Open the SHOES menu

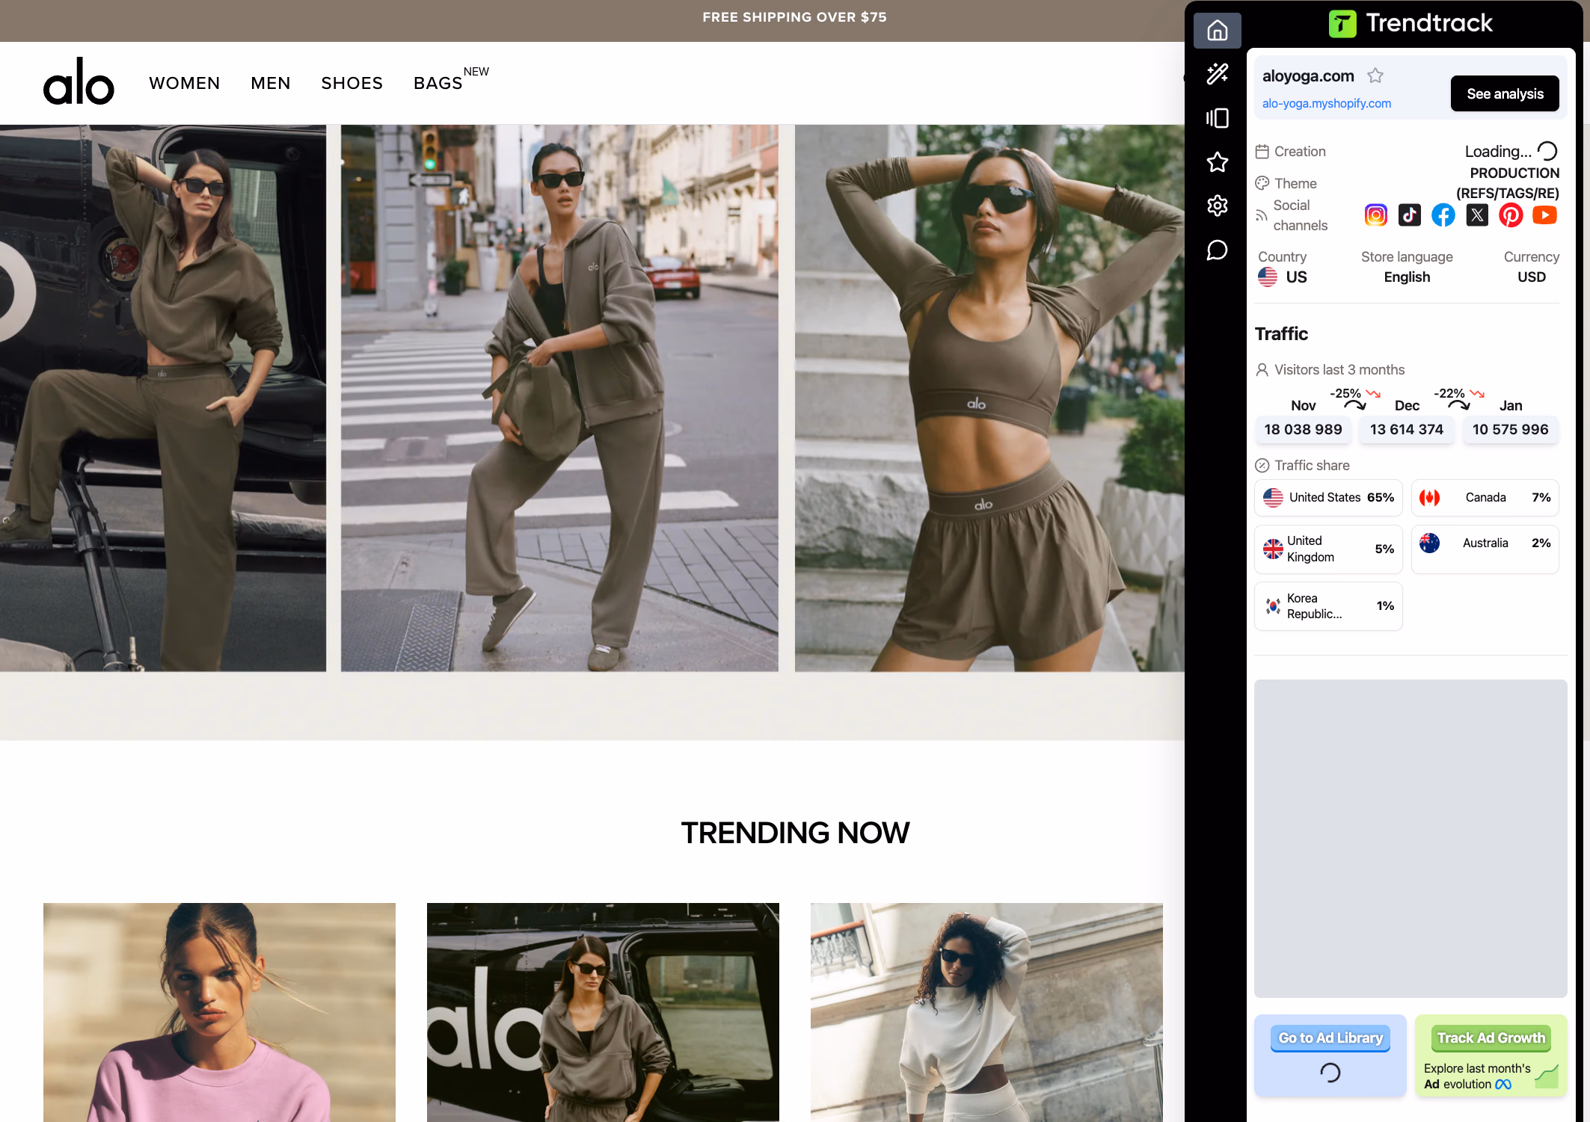pos(352,83)
